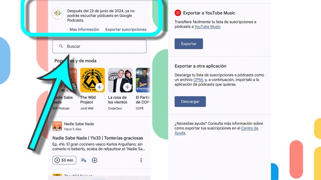Subscribe to The Wild Project plus icon
The height and width of the screenshot is (180, 321).
(x=99, y=87)
